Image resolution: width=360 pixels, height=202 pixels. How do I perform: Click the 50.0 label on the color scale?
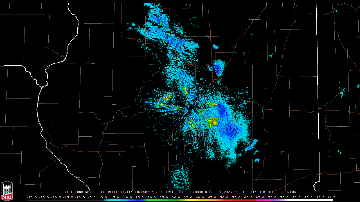224,197
